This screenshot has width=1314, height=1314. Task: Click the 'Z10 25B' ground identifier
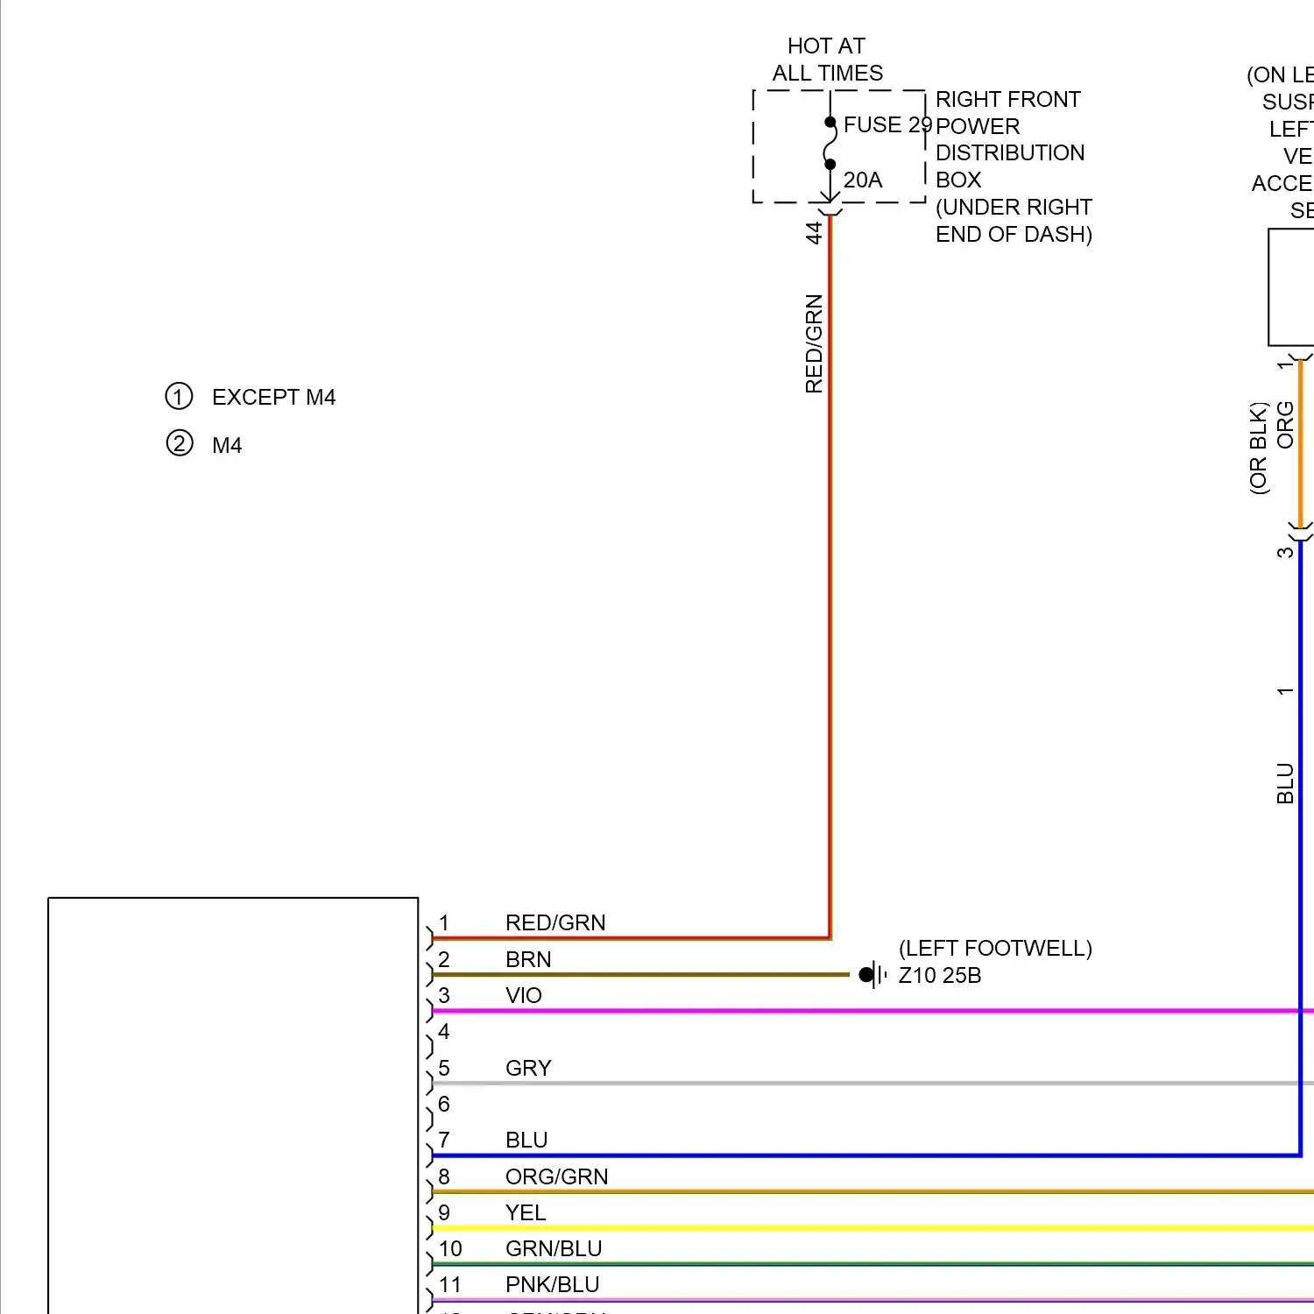[x=940, y=976]
